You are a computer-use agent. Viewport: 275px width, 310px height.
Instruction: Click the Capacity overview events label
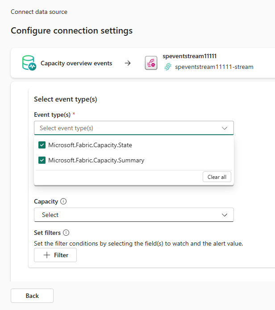[76, 64]
